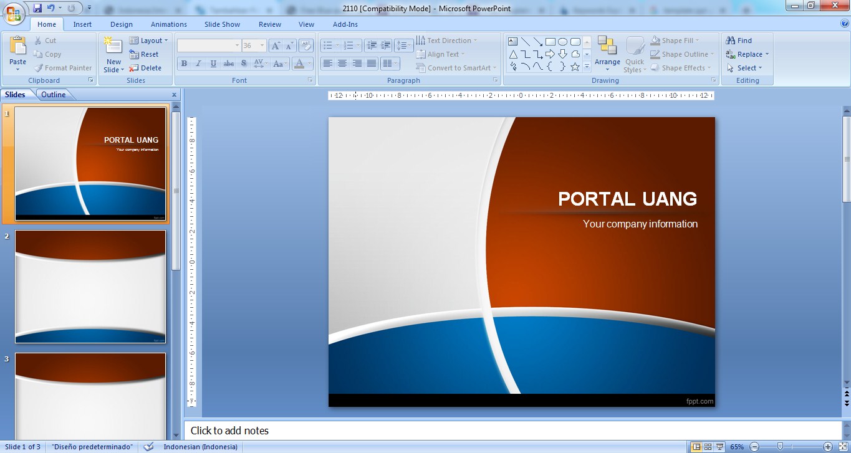This screenshot has height=453, width=851.
Task: Select the Cut command
Action: click(45, 41)
